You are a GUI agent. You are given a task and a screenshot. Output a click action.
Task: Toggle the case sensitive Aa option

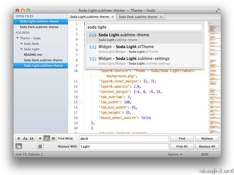tap(25, 138)
